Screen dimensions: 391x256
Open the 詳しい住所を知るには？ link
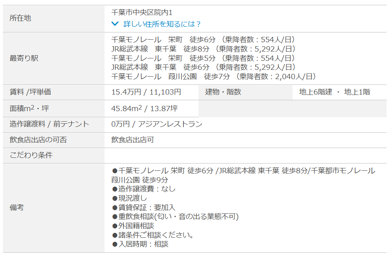pos(162,24)
